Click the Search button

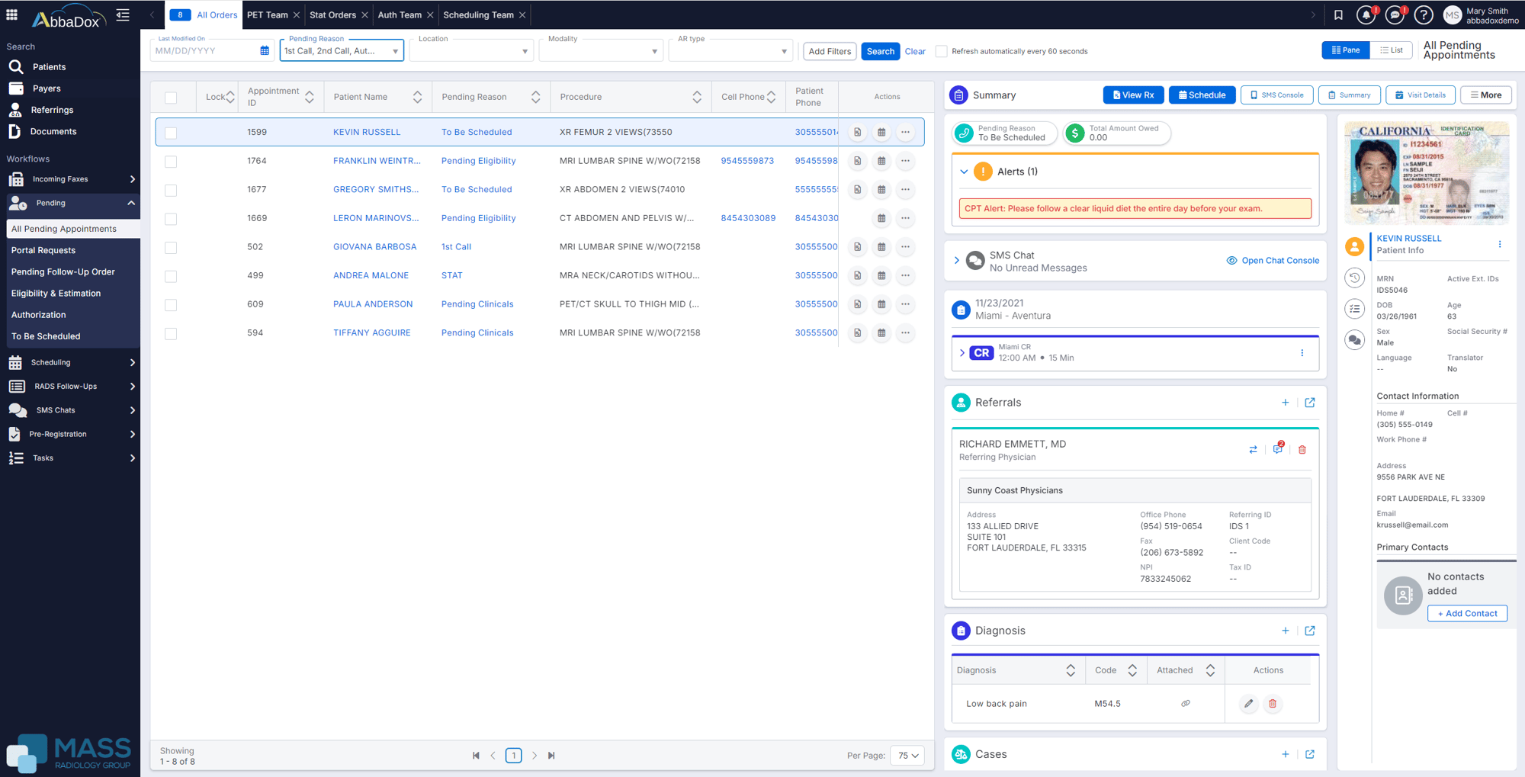[880, 51]
